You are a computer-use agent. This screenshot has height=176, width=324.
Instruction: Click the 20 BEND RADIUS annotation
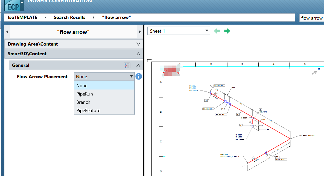click(307, 135)
